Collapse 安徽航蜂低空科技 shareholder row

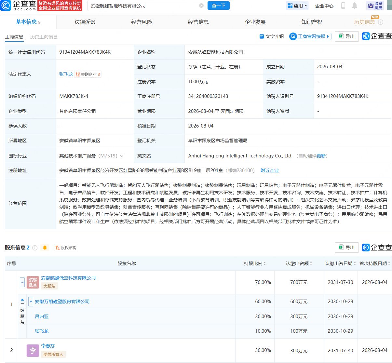pos(22,282)
